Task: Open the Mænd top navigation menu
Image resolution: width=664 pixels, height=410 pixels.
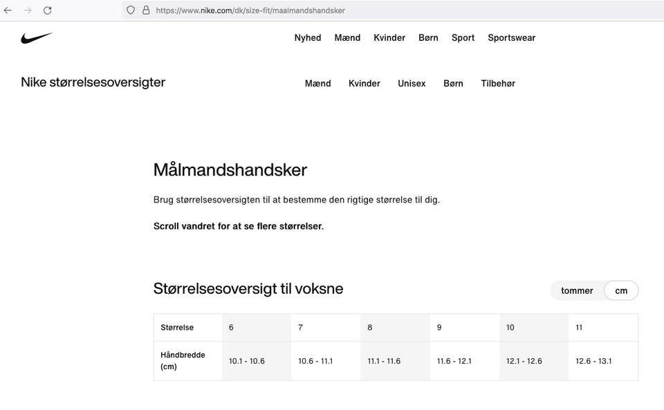Action: (347, 37)
